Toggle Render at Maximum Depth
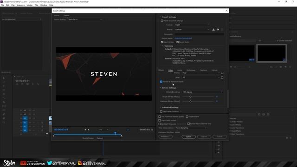 click(161, 82)
